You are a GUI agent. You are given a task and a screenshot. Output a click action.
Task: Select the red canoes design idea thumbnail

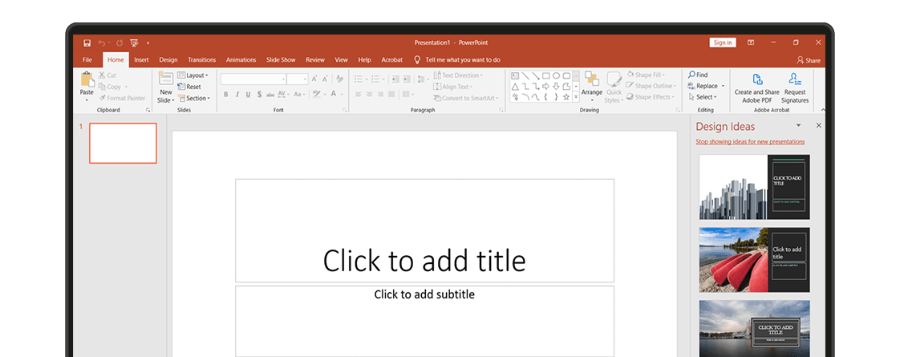(754, 259)
